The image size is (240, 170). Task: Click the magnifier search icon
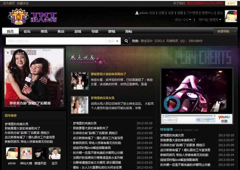[127, 41]
